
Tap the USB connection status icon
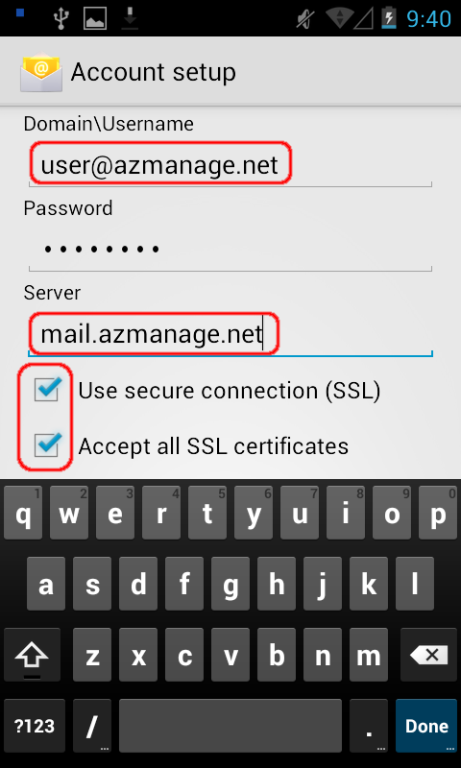(61, 18)
